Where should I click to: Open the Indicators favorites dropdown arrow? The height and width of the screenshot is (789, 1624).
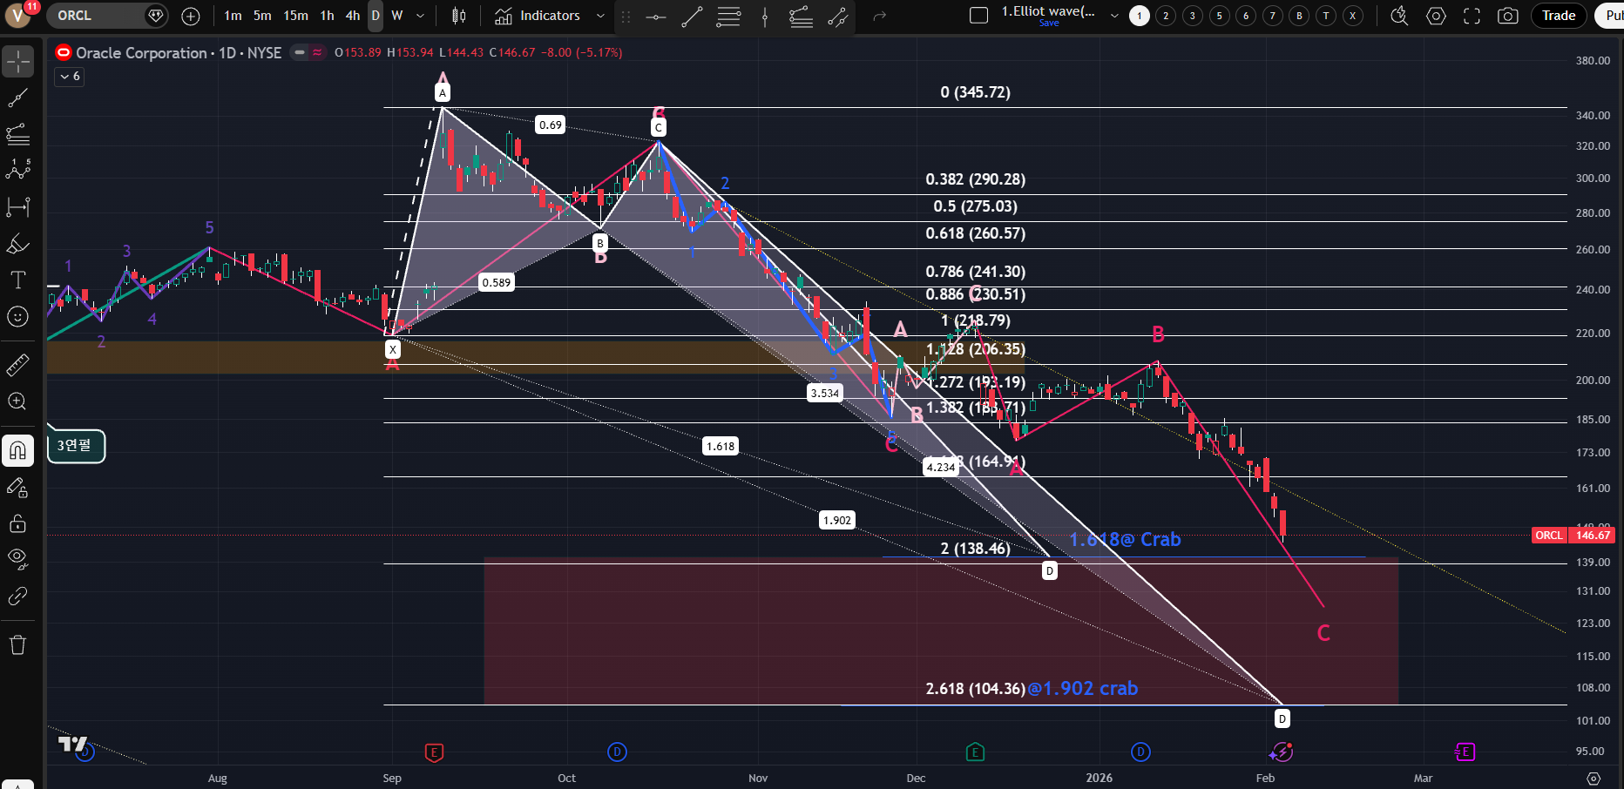[600, 16]
